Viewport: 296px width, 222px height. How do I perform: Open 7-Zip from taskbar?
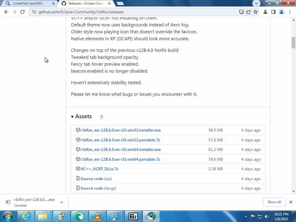coord(133,216)
